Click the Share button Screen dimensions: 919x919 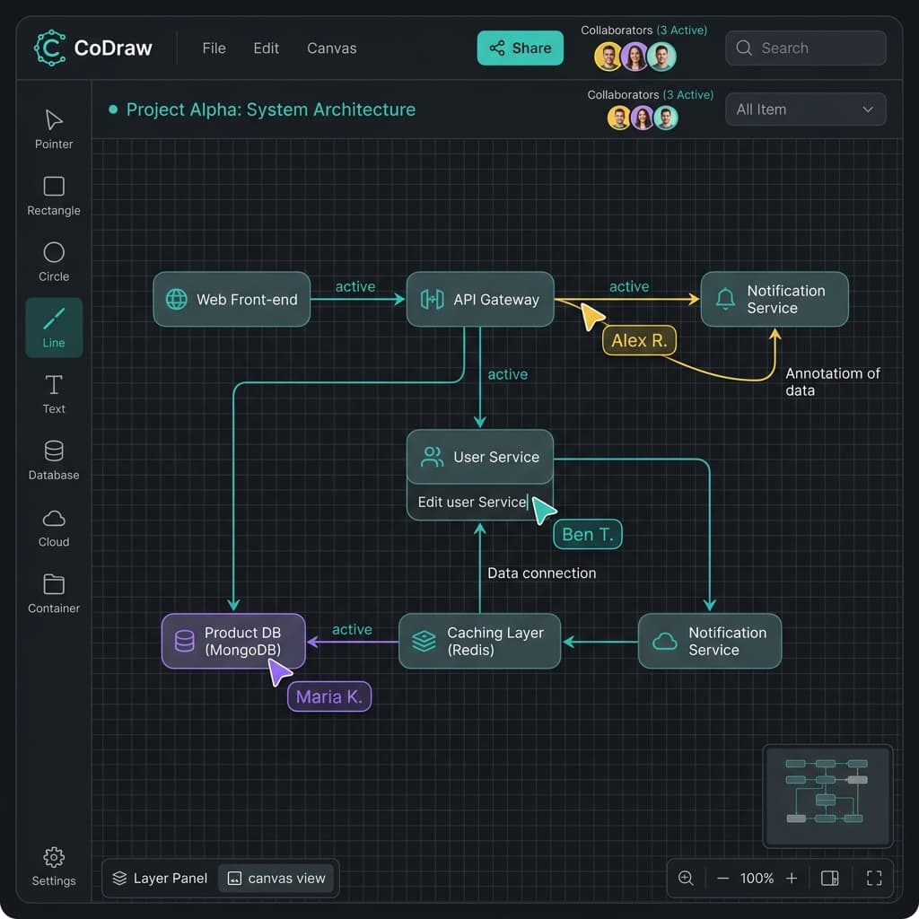(520, 48)
